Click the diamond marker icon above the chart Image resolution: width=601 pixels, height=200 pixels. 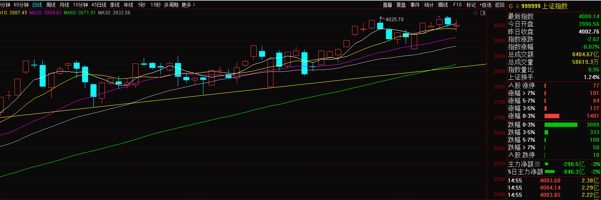(x=475, y=13)
